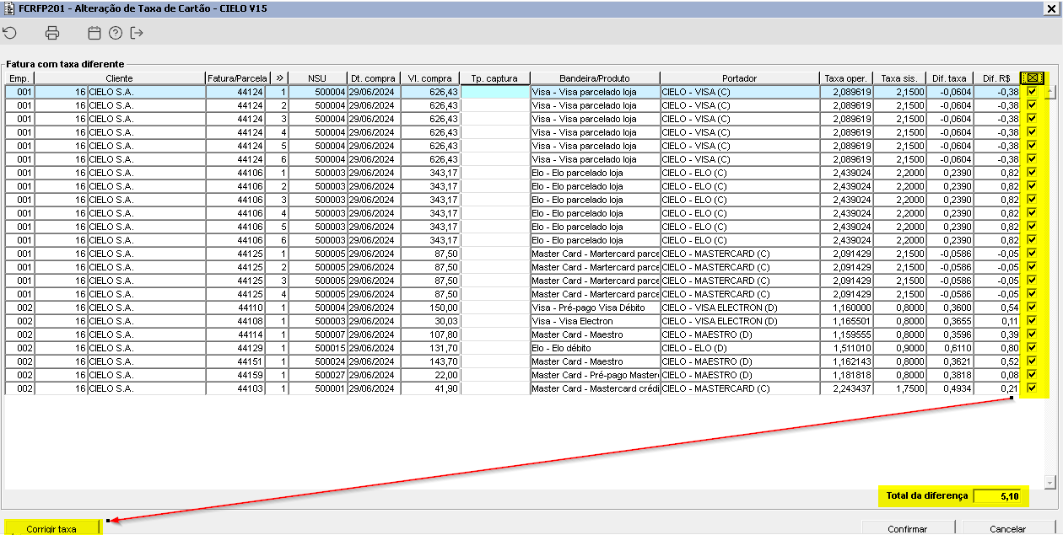Click the Cancelar button
This screenshot has height=535, width=1063.
(1007, 528)
